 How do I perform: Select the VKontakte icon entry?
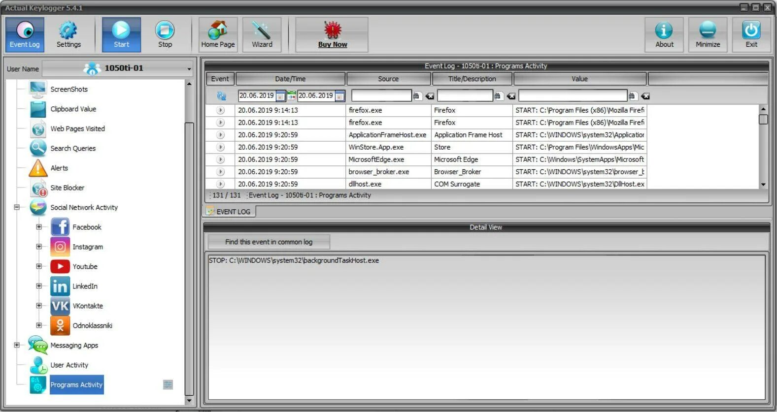coord(60,306)
